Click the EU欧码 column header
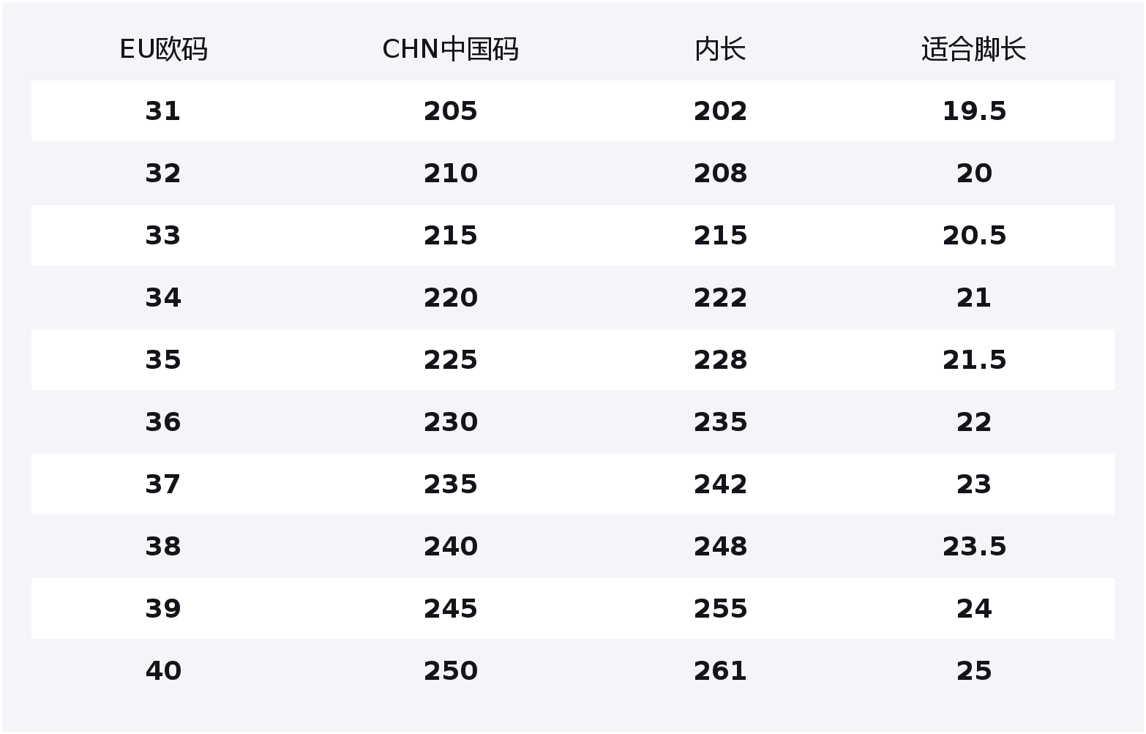The image size is (1146, 734). (x=163, y=50)
